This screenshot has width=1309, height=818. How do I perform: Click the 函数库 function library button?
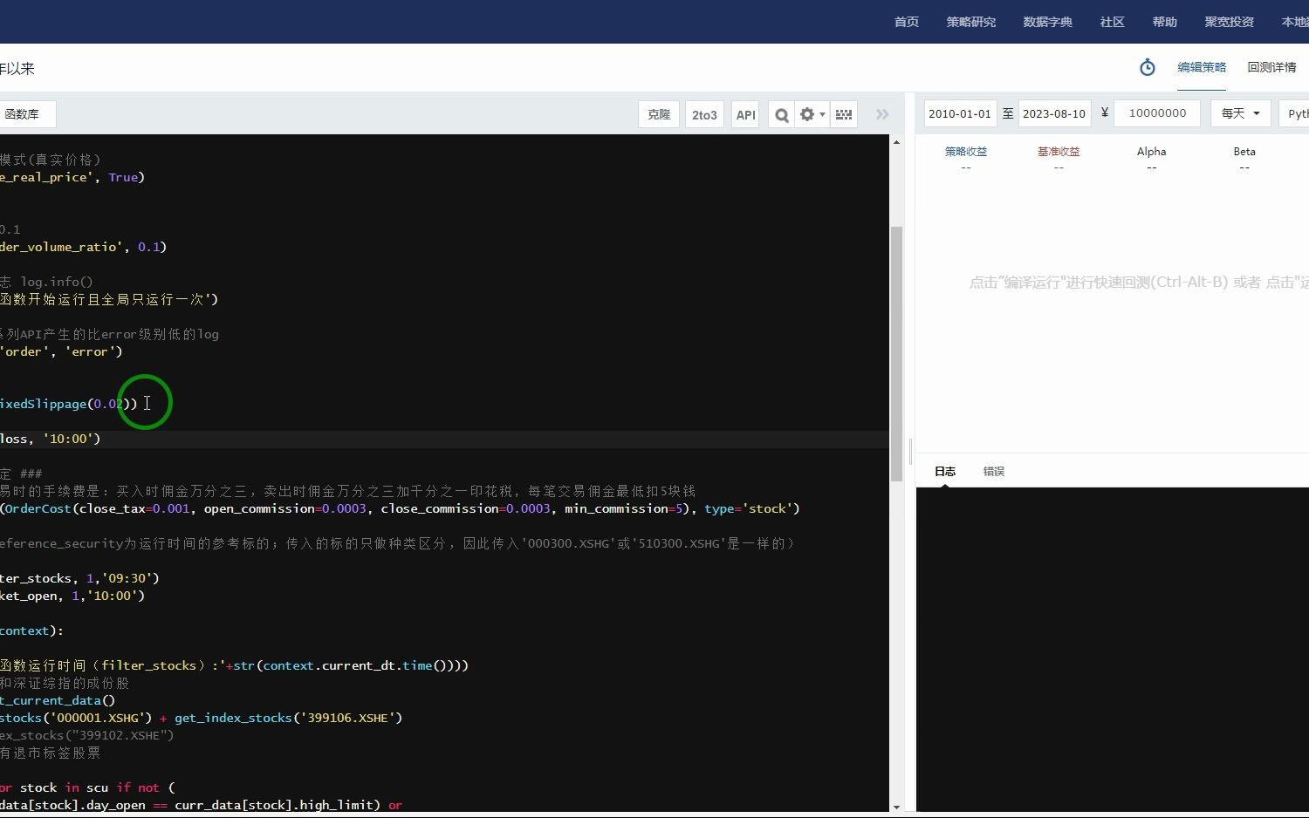[x=26, y=114]
